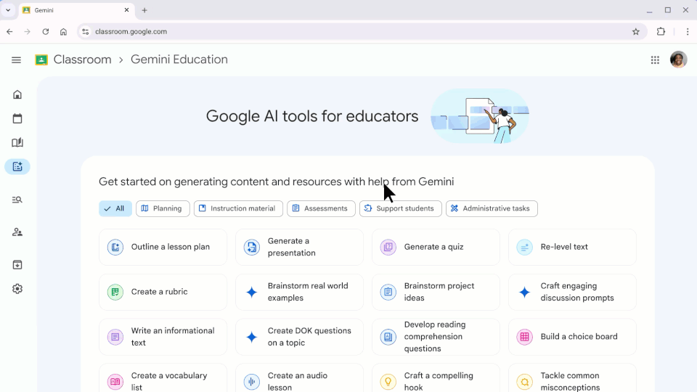Image resolution: width=697 pixels, height=392 pixels.
Task: Toggle the Assessments filter chip
Action: (321, 209)
